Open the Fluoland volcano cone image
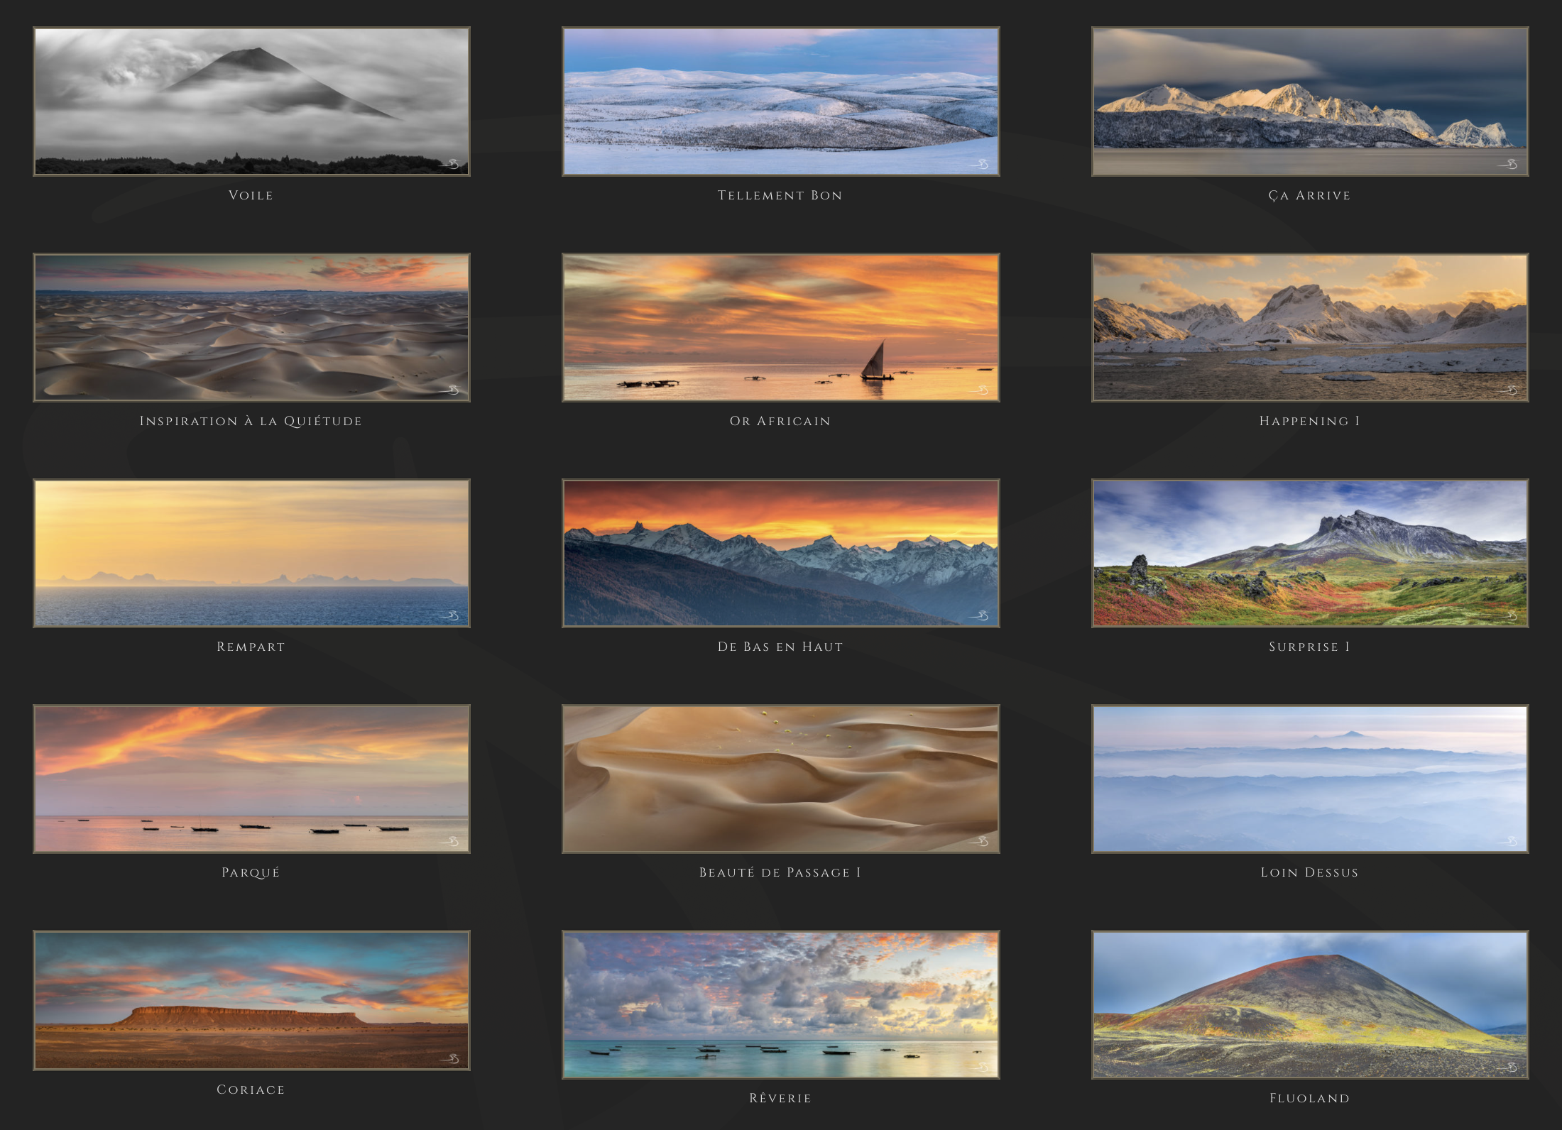 (1310, 1004)
